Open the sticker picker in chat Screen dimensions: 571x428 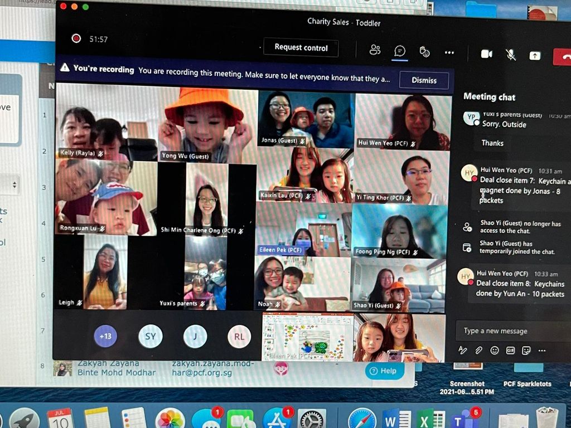pyautogui.click(x=526, y=351)
